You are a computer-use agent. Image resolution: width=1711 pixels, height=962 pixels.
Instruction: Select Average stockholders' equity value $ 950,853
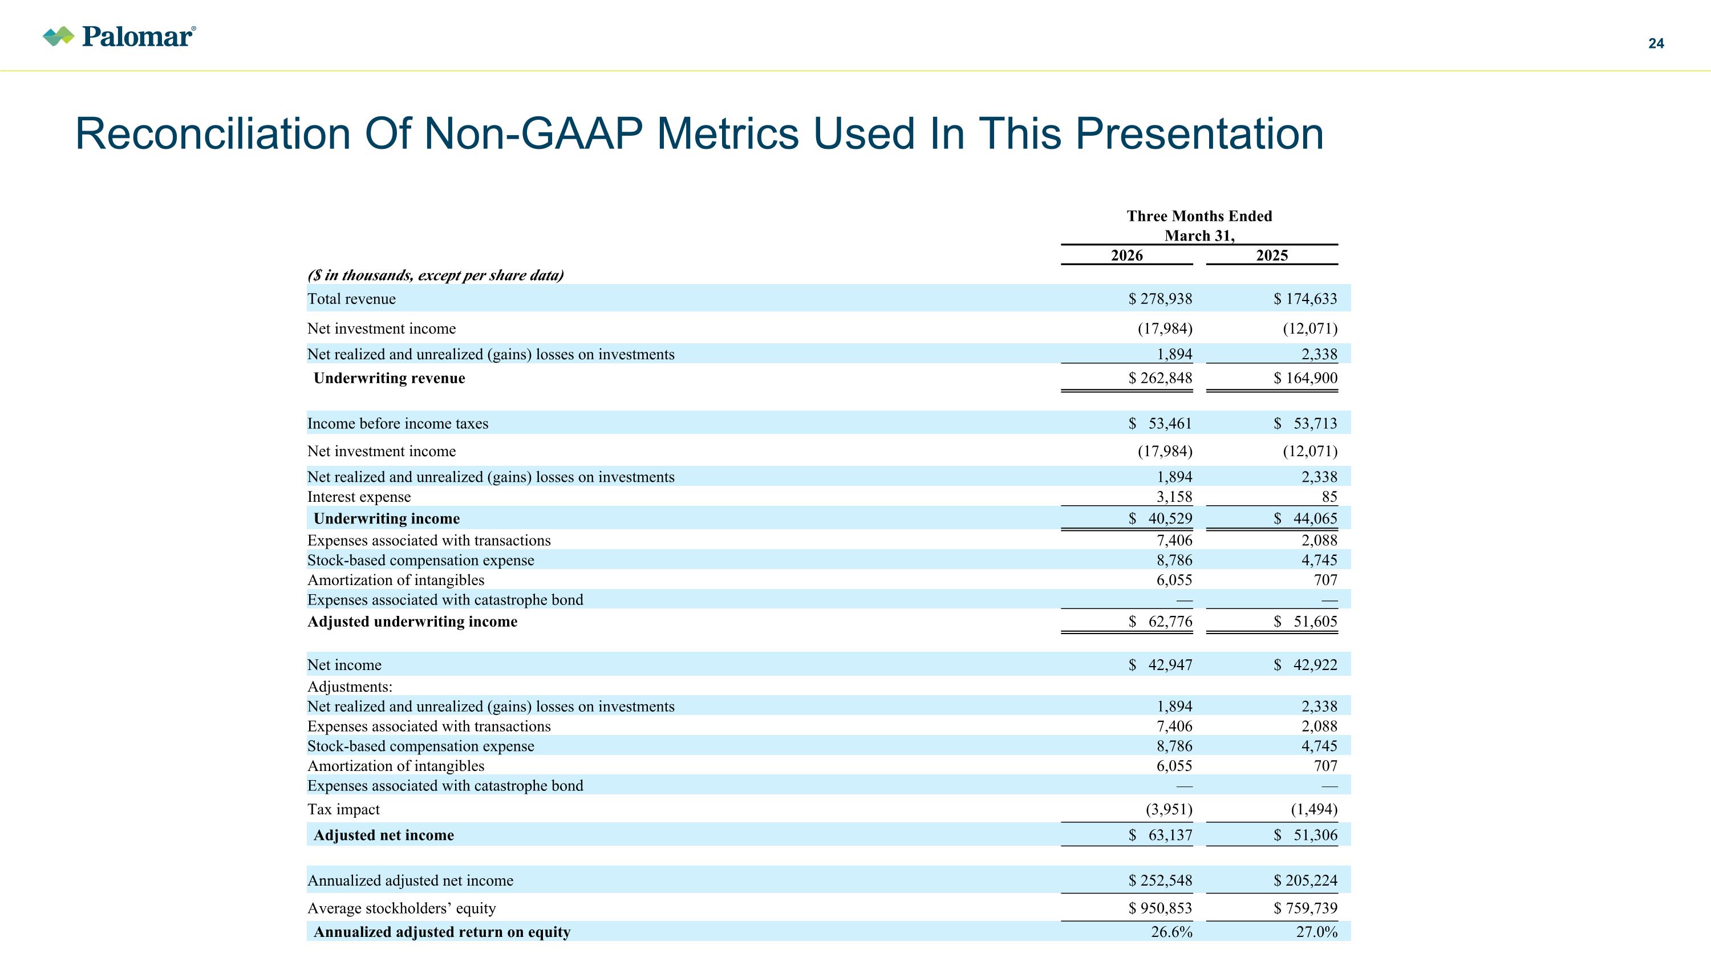[x=1159, y=908]
